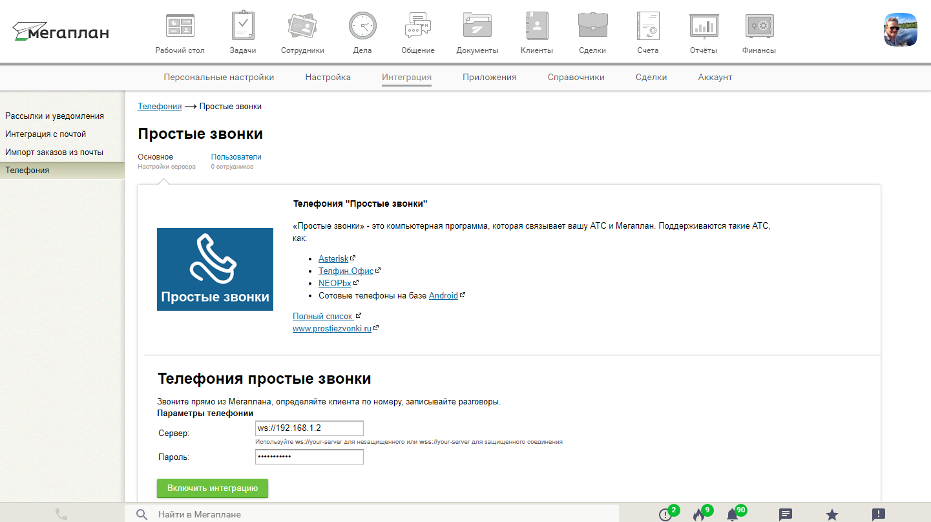The width and height of the screenshot is (931, 522).
Task: Click the search magnifier icon
Action: coord(141,514)
